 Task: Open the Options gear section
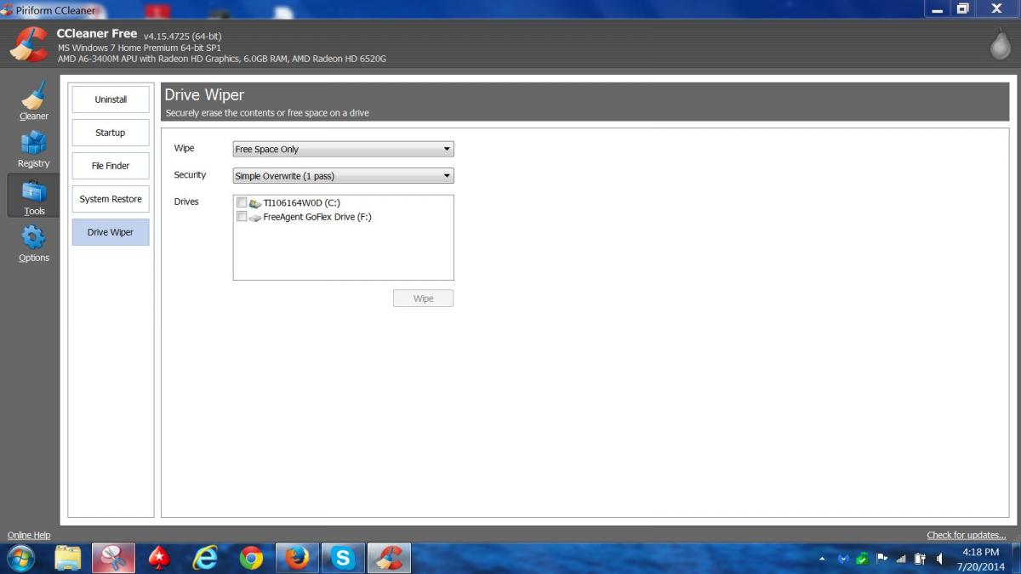click(34, 244)
